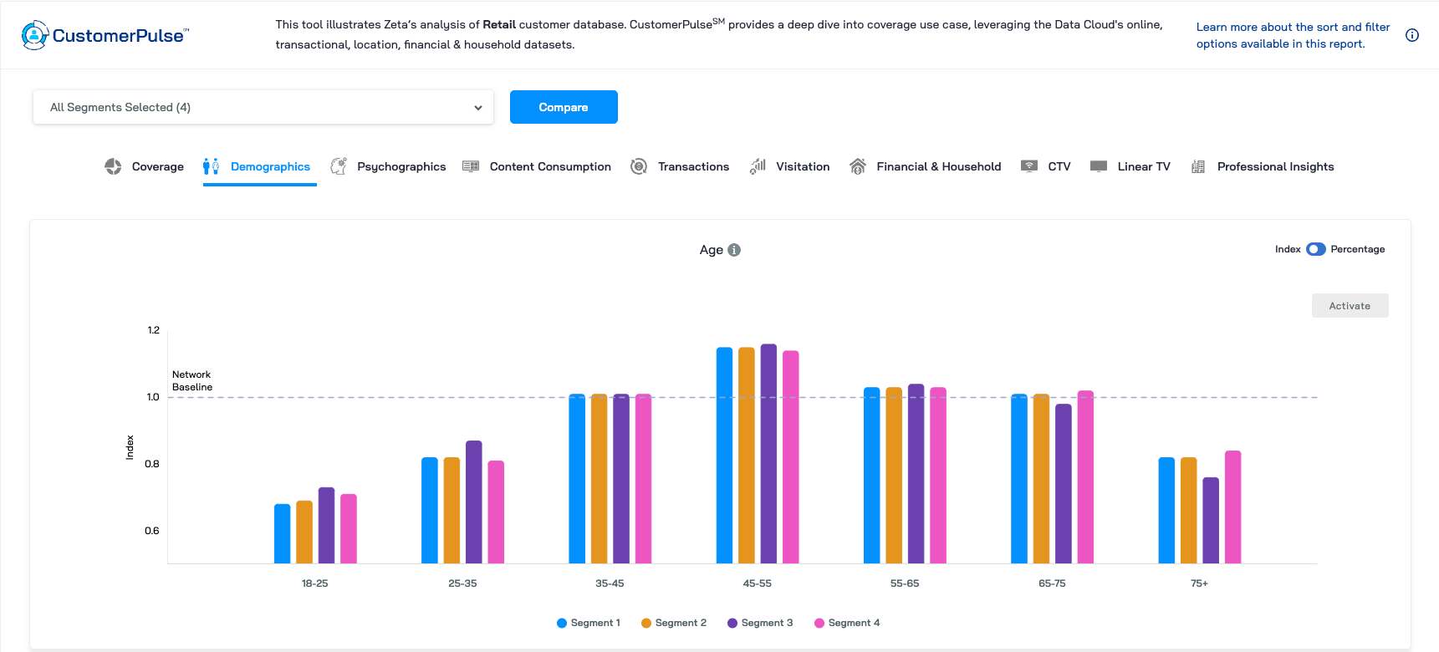Toggle Segment 4 legend item
Screen dimensions: 1439x652
(847, 623)
